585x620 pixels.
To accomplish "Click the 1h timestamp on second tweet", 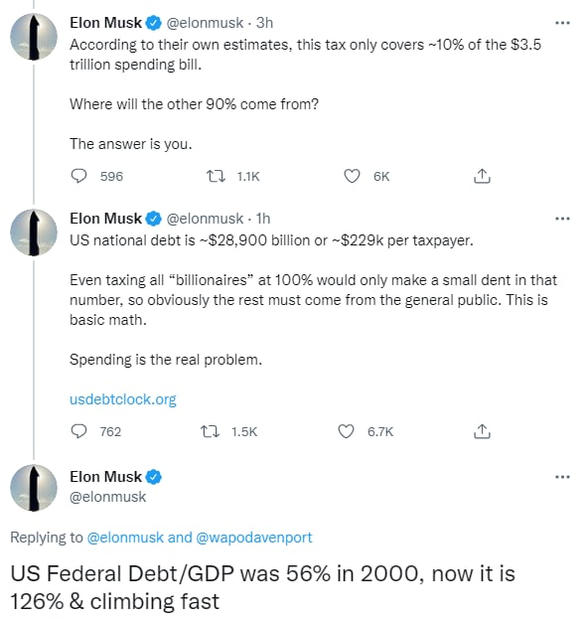I will point(263,219).
